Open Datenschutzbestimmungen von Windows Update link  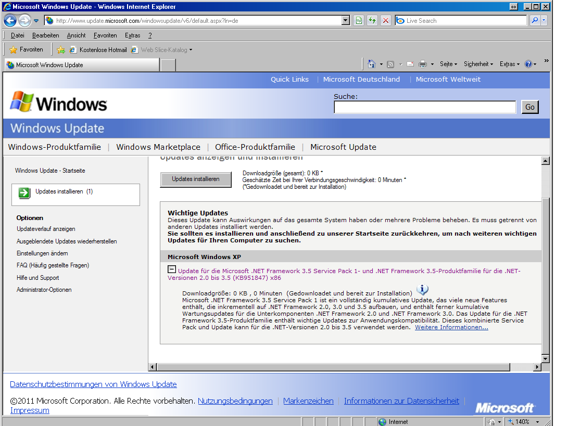click(x=93, y=384)
